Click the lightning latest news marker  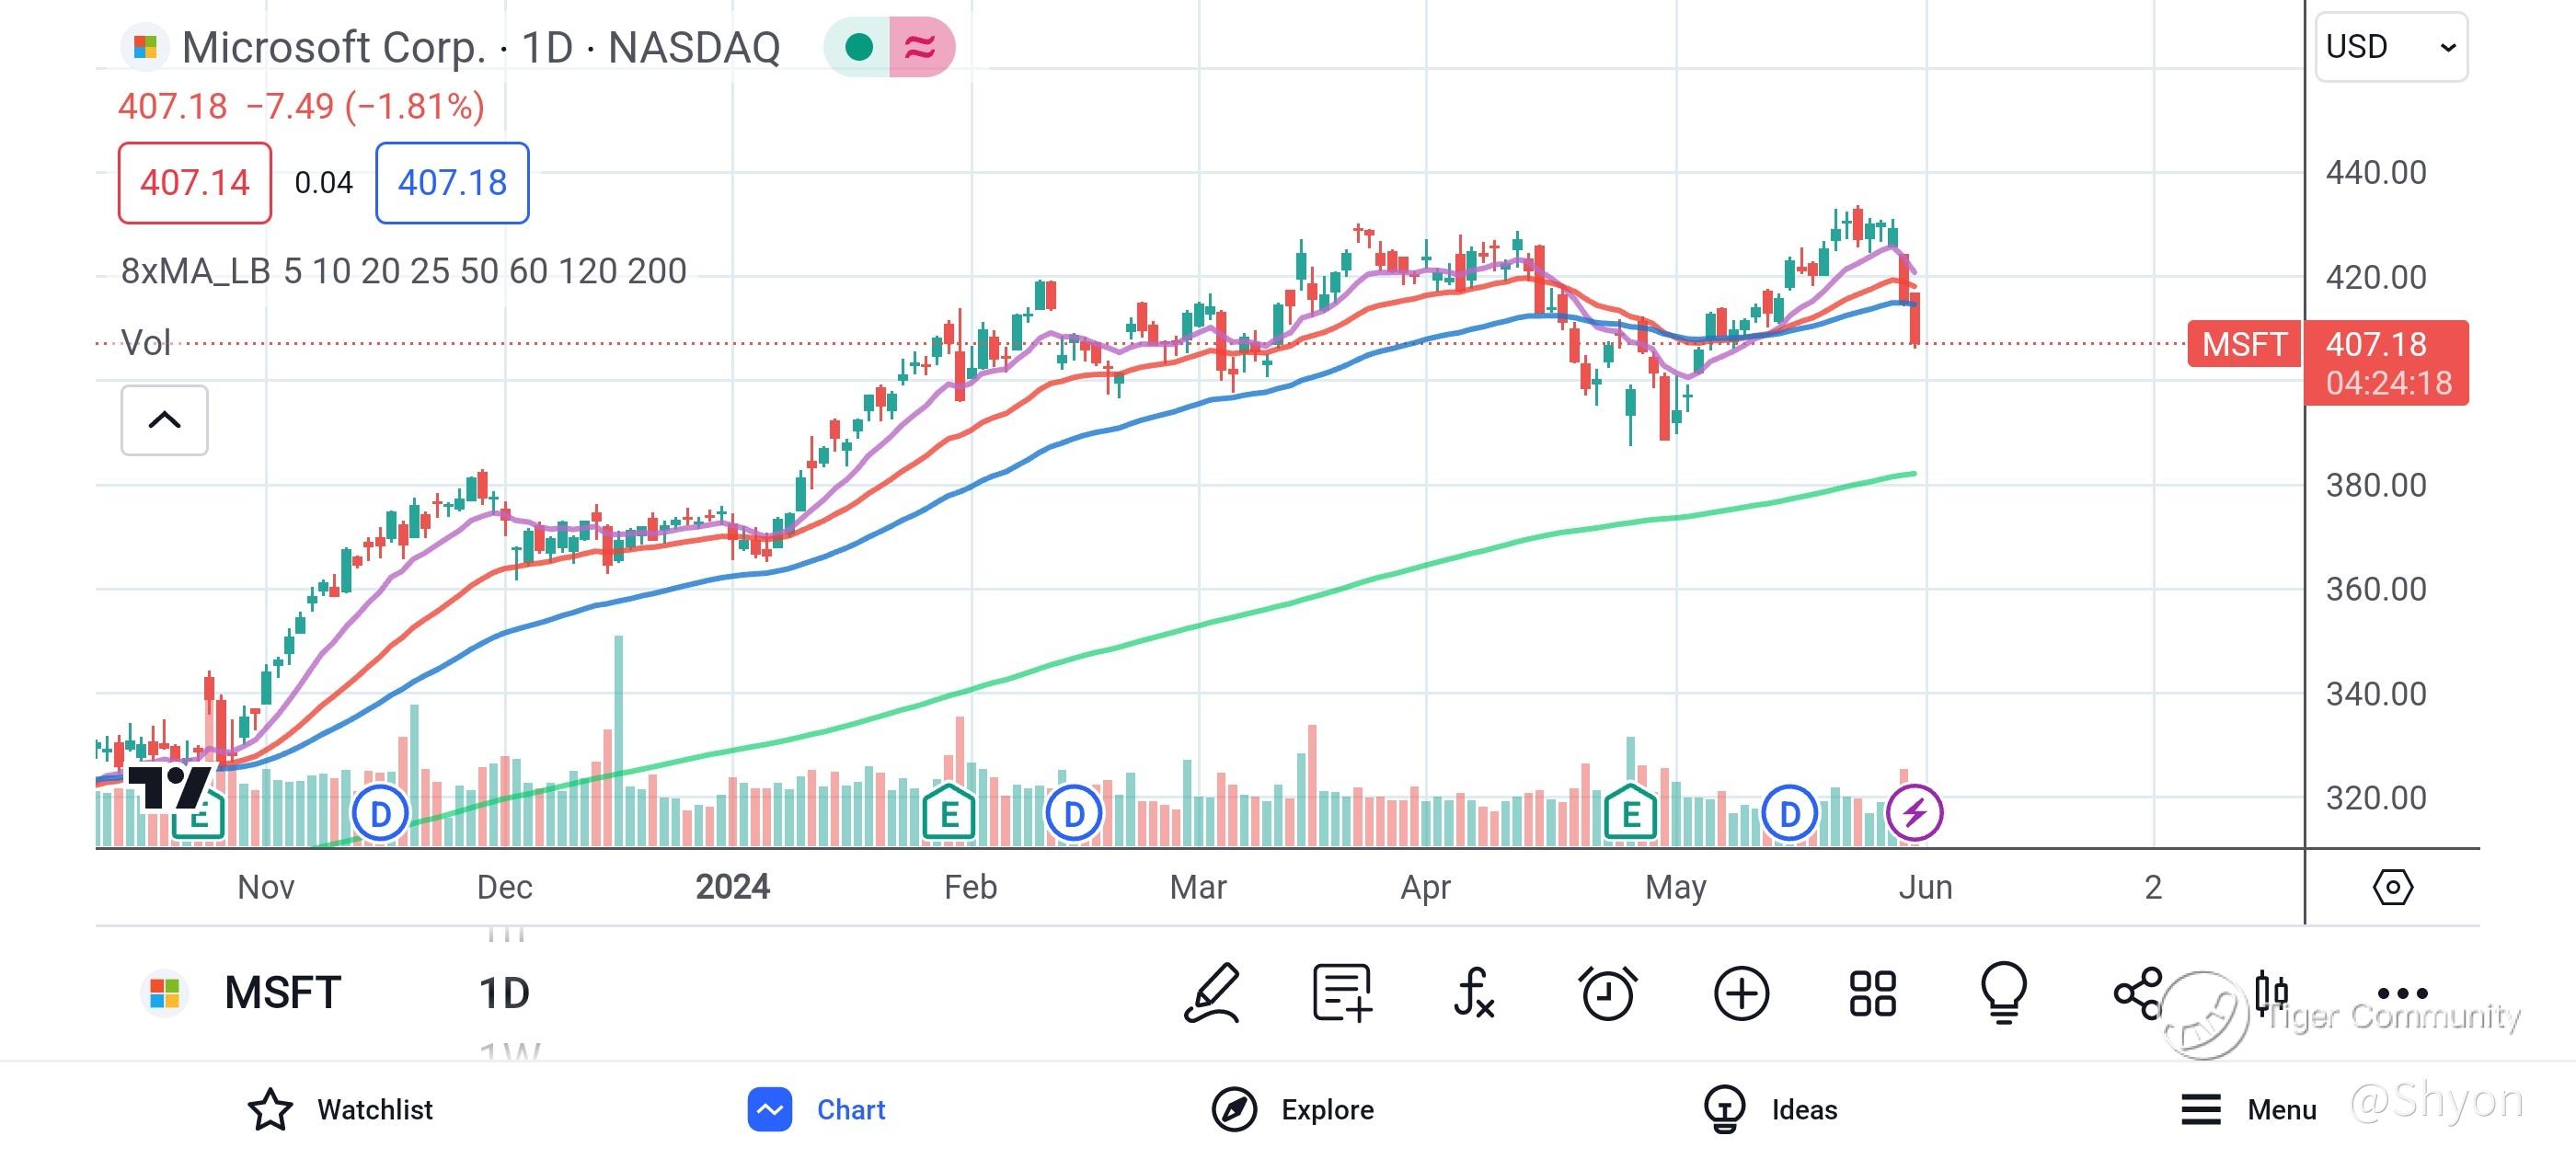coord(1914,812)
